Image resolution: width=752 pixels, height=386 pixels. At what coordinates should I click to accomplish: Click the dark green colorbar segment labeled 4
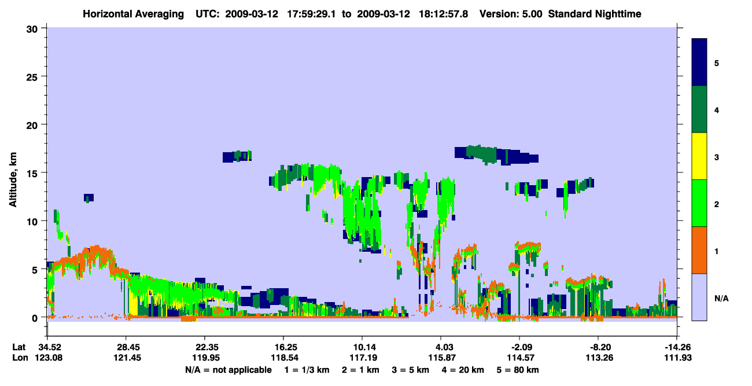click(699, 109)
